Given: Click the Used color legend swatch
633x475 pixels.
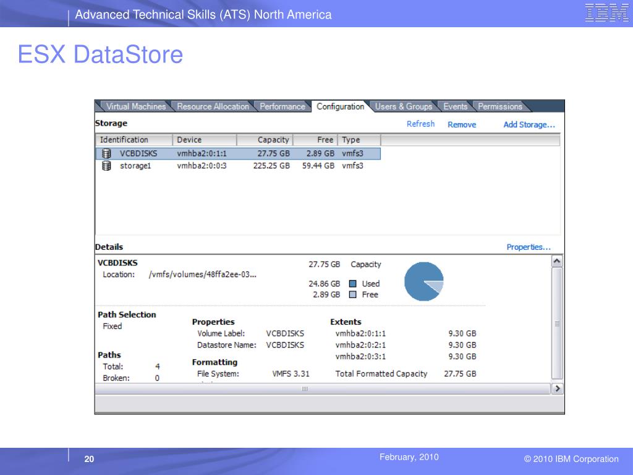Looking at the screenshot, I should pos(352,284).
